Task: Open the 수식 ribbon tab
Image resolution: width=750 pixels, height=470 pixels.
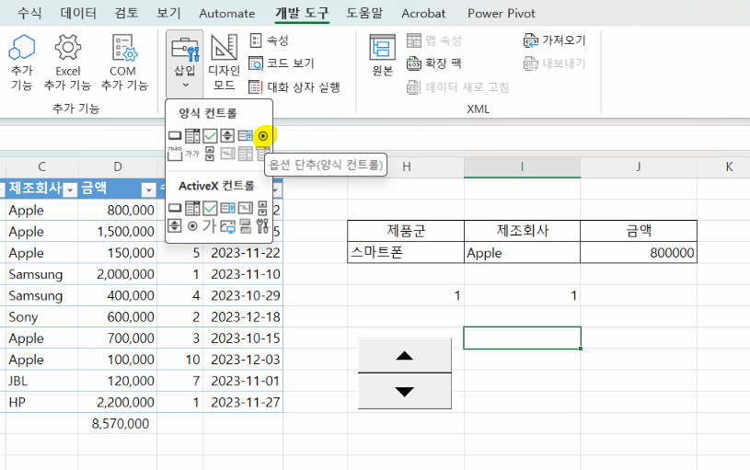Action: click(x=29, y=13)
